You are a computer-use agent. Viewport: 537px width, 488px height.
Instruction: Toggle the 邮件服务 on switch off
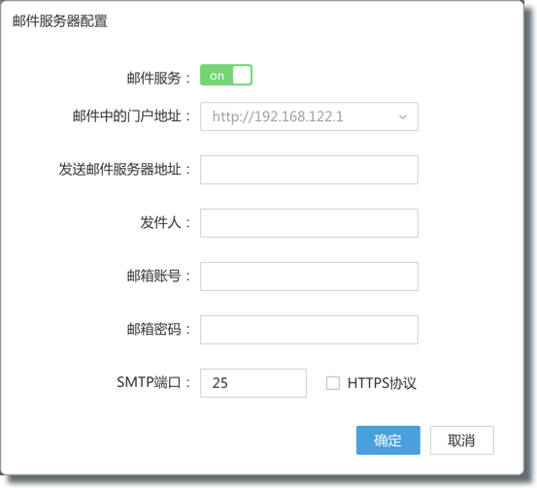(x=226, y=75)
